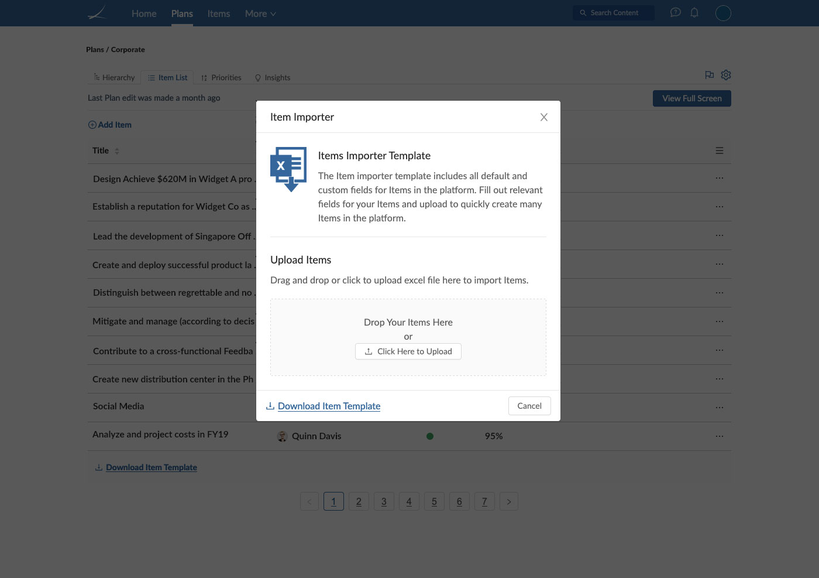Image resolution: width=819 pixels, height=578 pixels.
Task: Open options for Social Media row
Action: pyautogui.click(x=720, y=408)
